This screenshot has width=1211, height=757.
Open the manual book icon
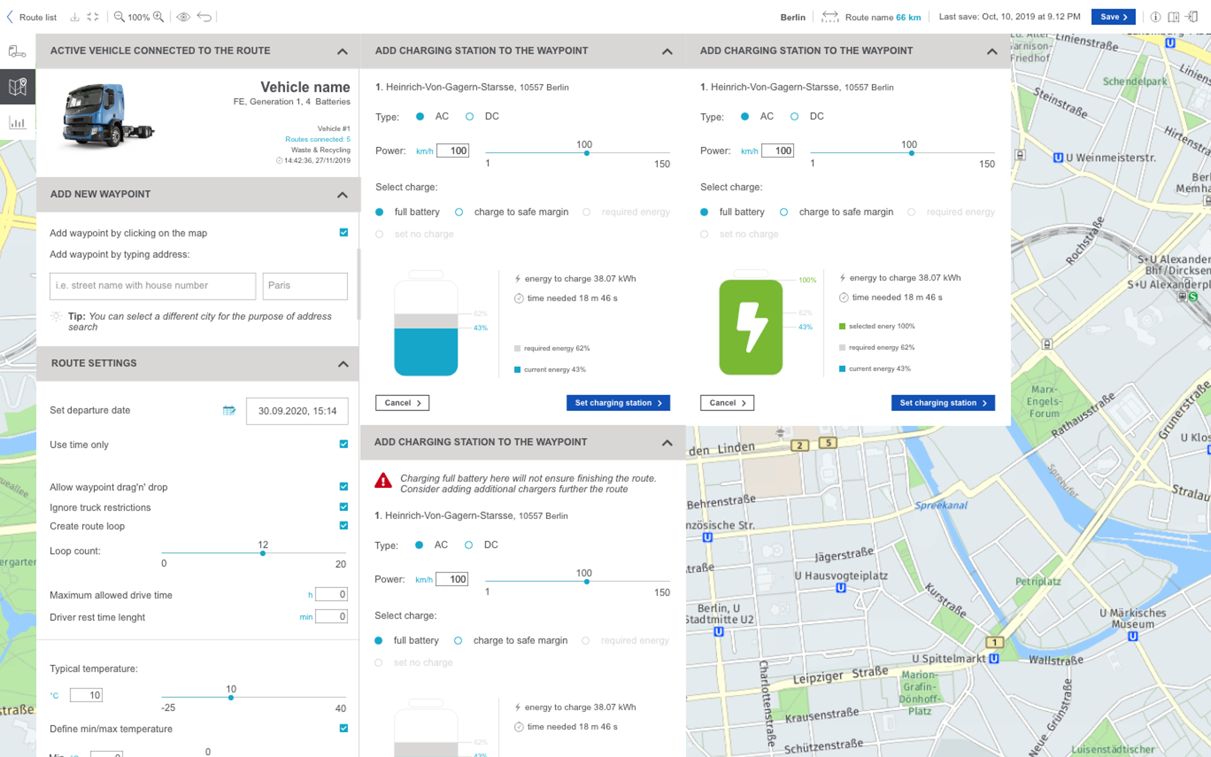[1173, 17]
